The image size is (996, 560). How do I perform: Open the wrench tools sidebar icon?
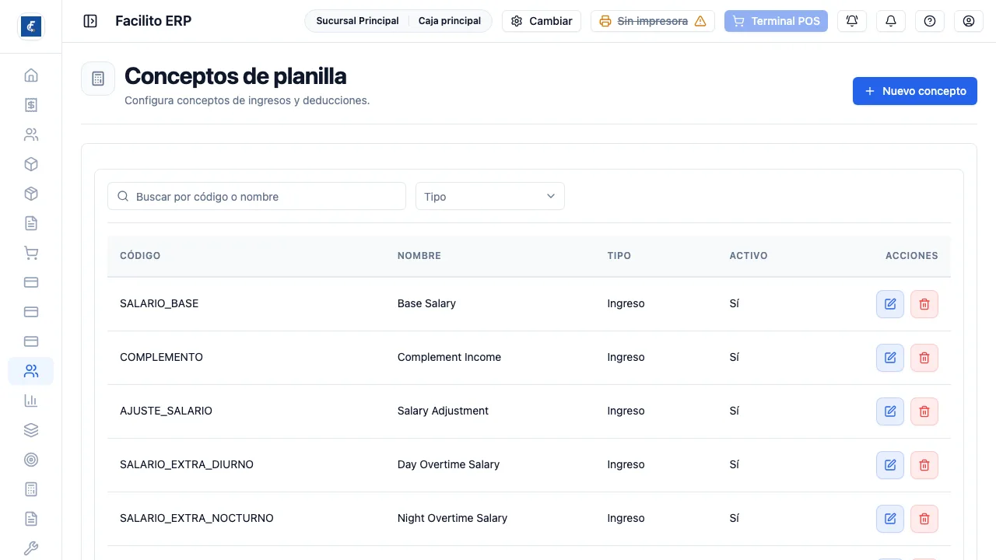pos(31,548)
